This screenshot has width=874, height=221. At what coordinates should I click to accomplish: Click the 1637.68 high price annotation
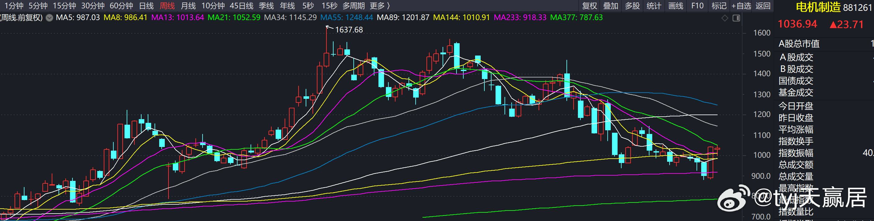(x=349, y=30)
